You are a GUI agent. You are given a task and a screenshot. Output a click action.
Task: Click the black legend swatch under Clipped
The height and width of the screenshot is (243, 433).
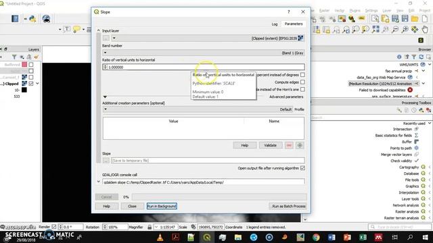point(24,90)
